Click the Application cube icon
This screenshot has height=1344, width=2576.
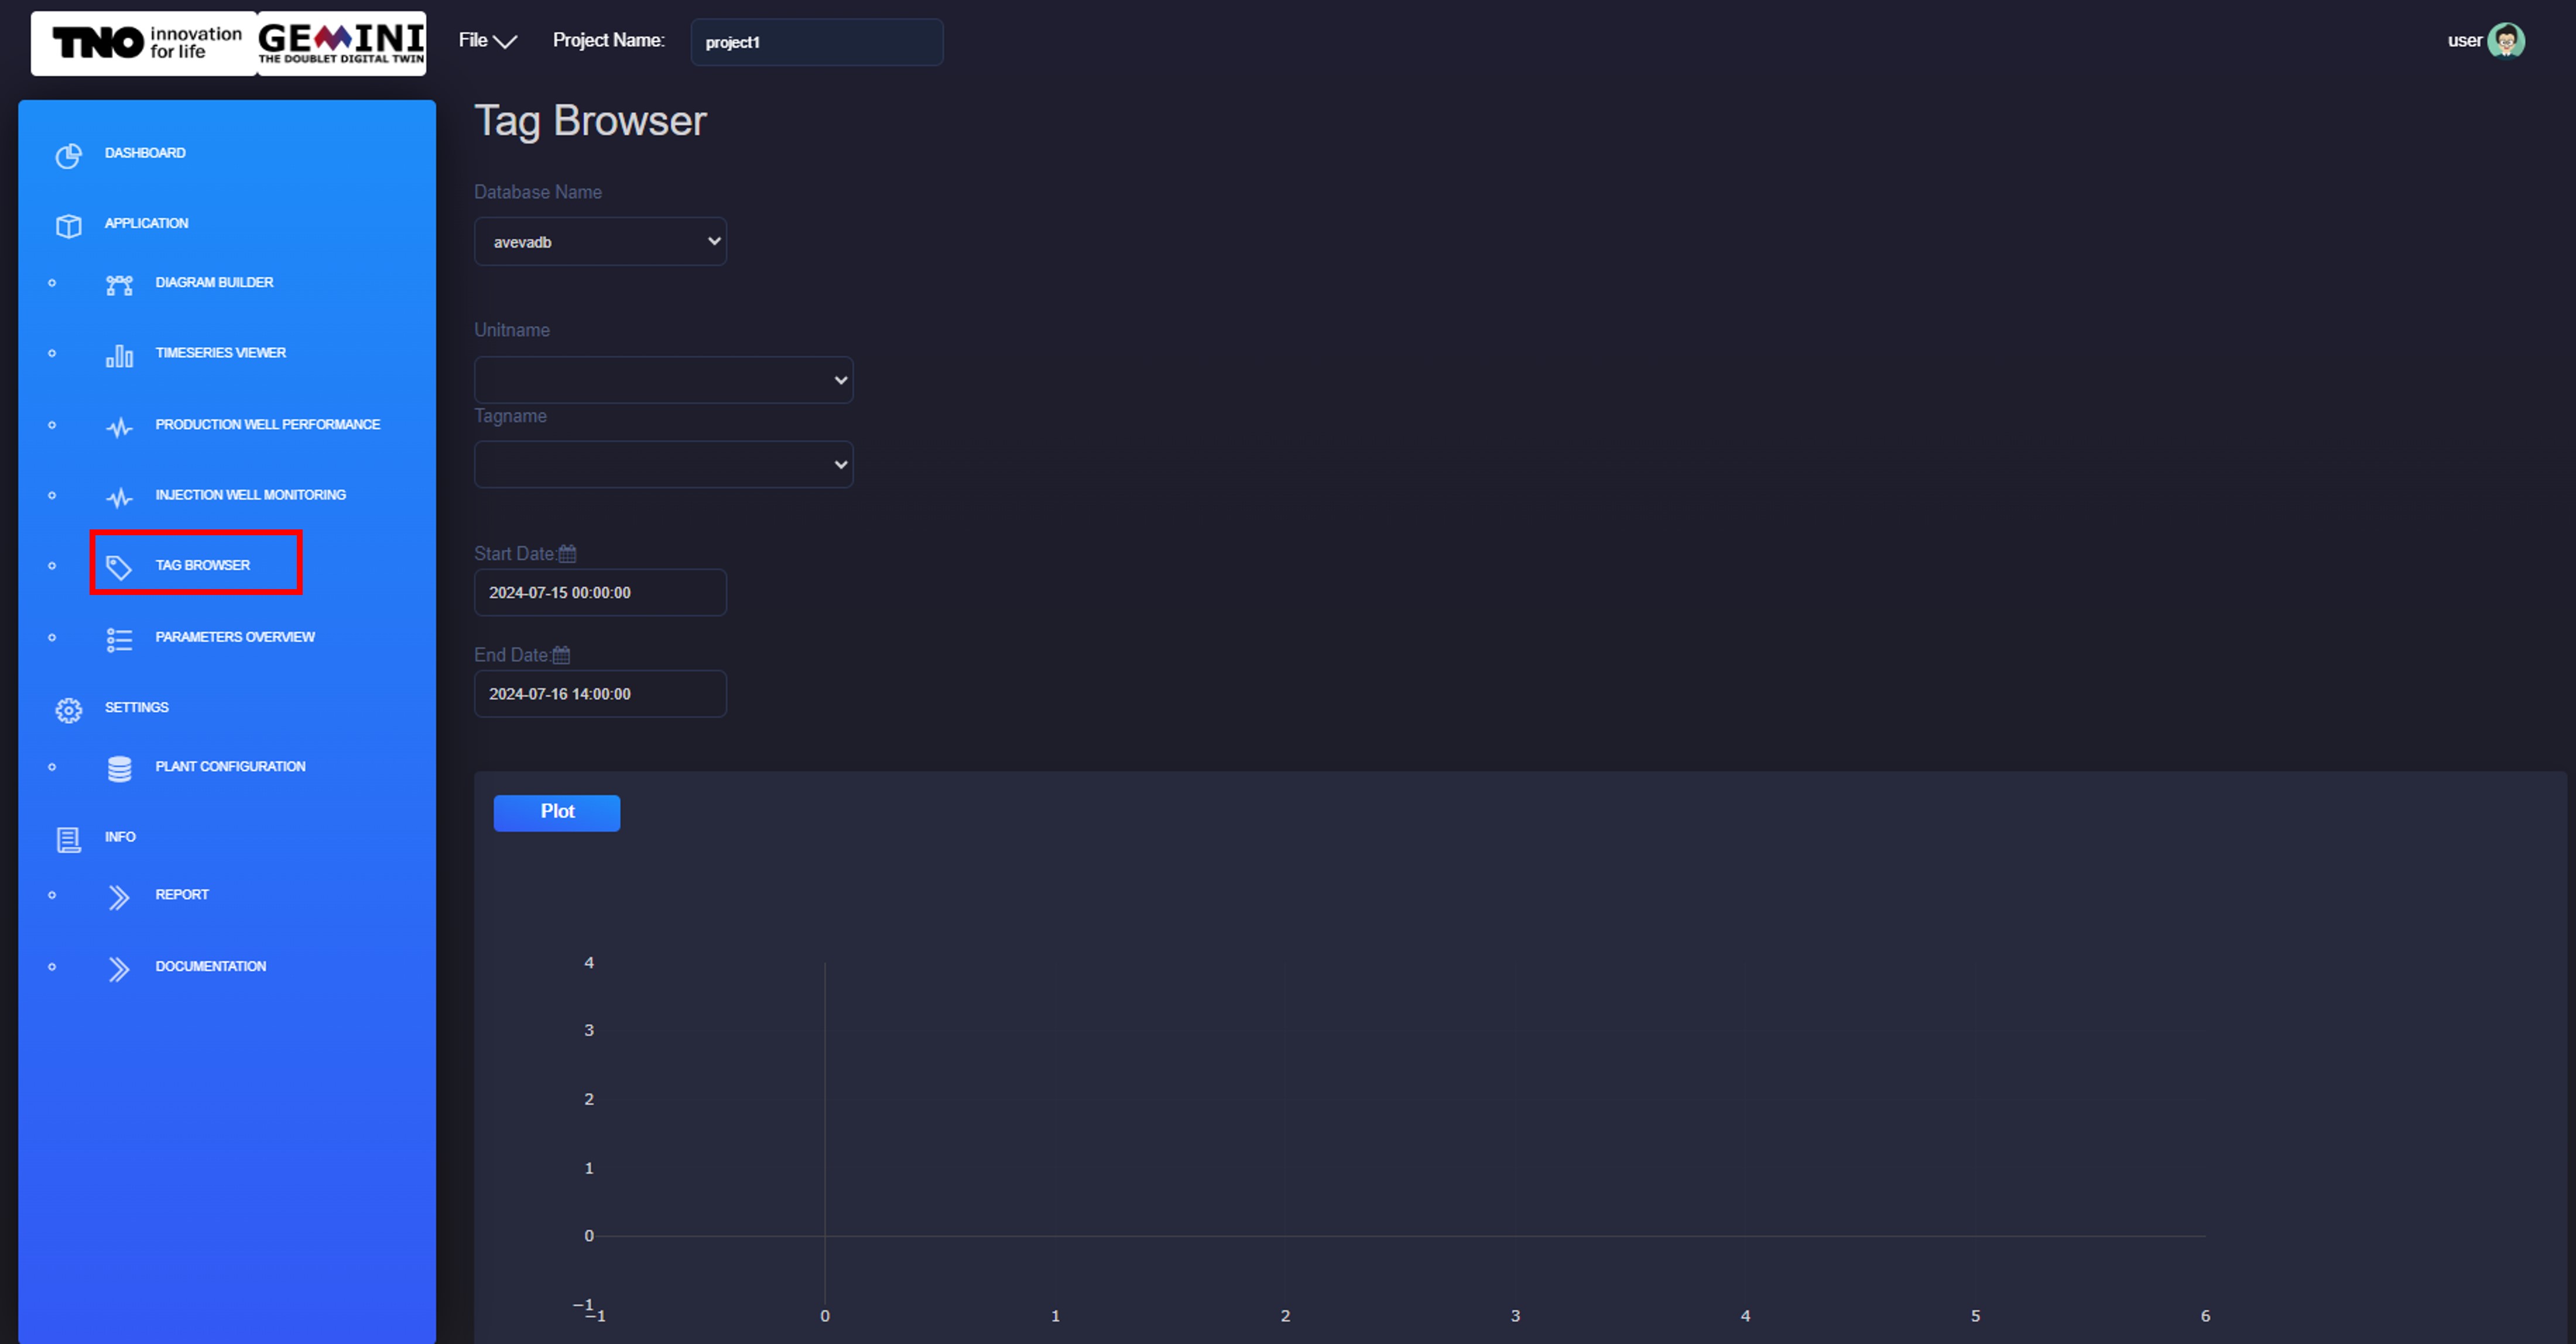pos(68,226)
